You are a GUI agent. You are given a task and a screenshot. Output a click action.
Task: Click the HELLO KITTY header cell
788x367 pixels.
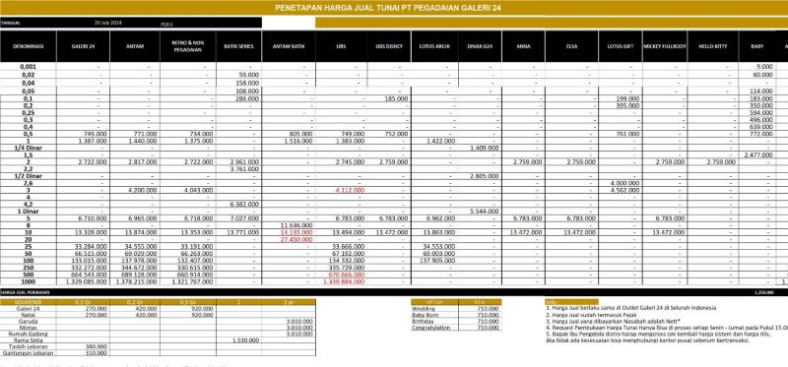(x=713, y=46)
